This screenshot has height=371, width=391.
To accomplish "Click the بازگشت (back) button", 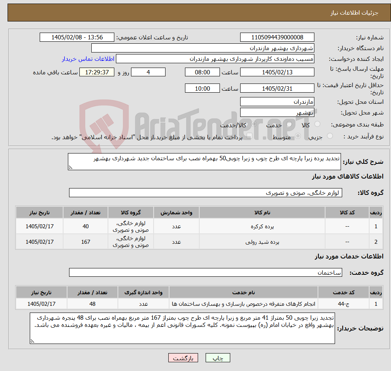I will [183, 358].
